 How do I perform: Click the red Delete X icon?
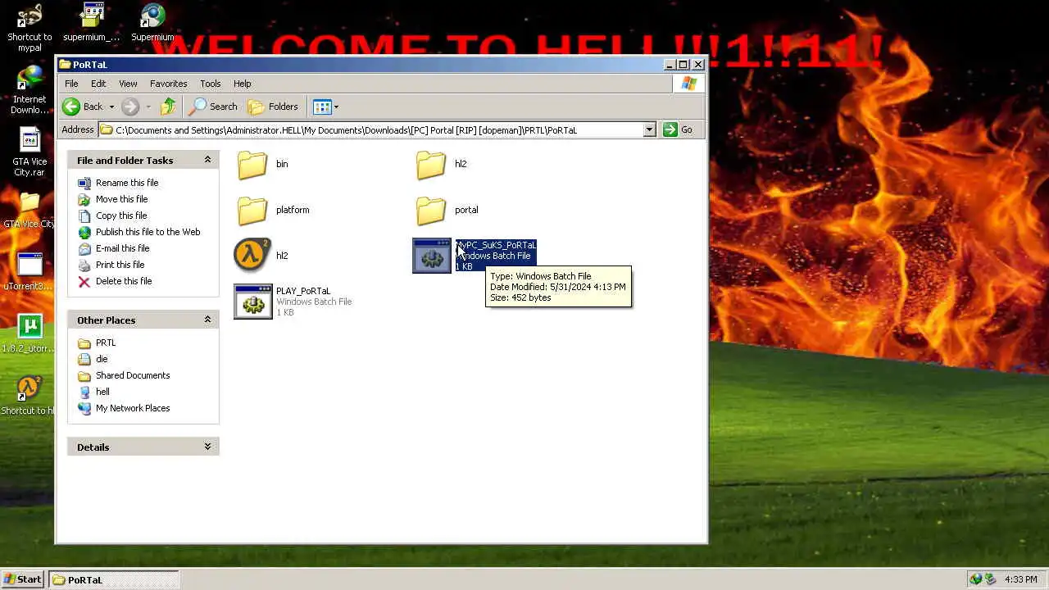[x=84, y=281]
